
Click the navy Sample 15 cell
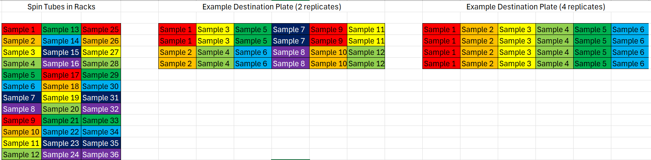click(x=61, y=52)
